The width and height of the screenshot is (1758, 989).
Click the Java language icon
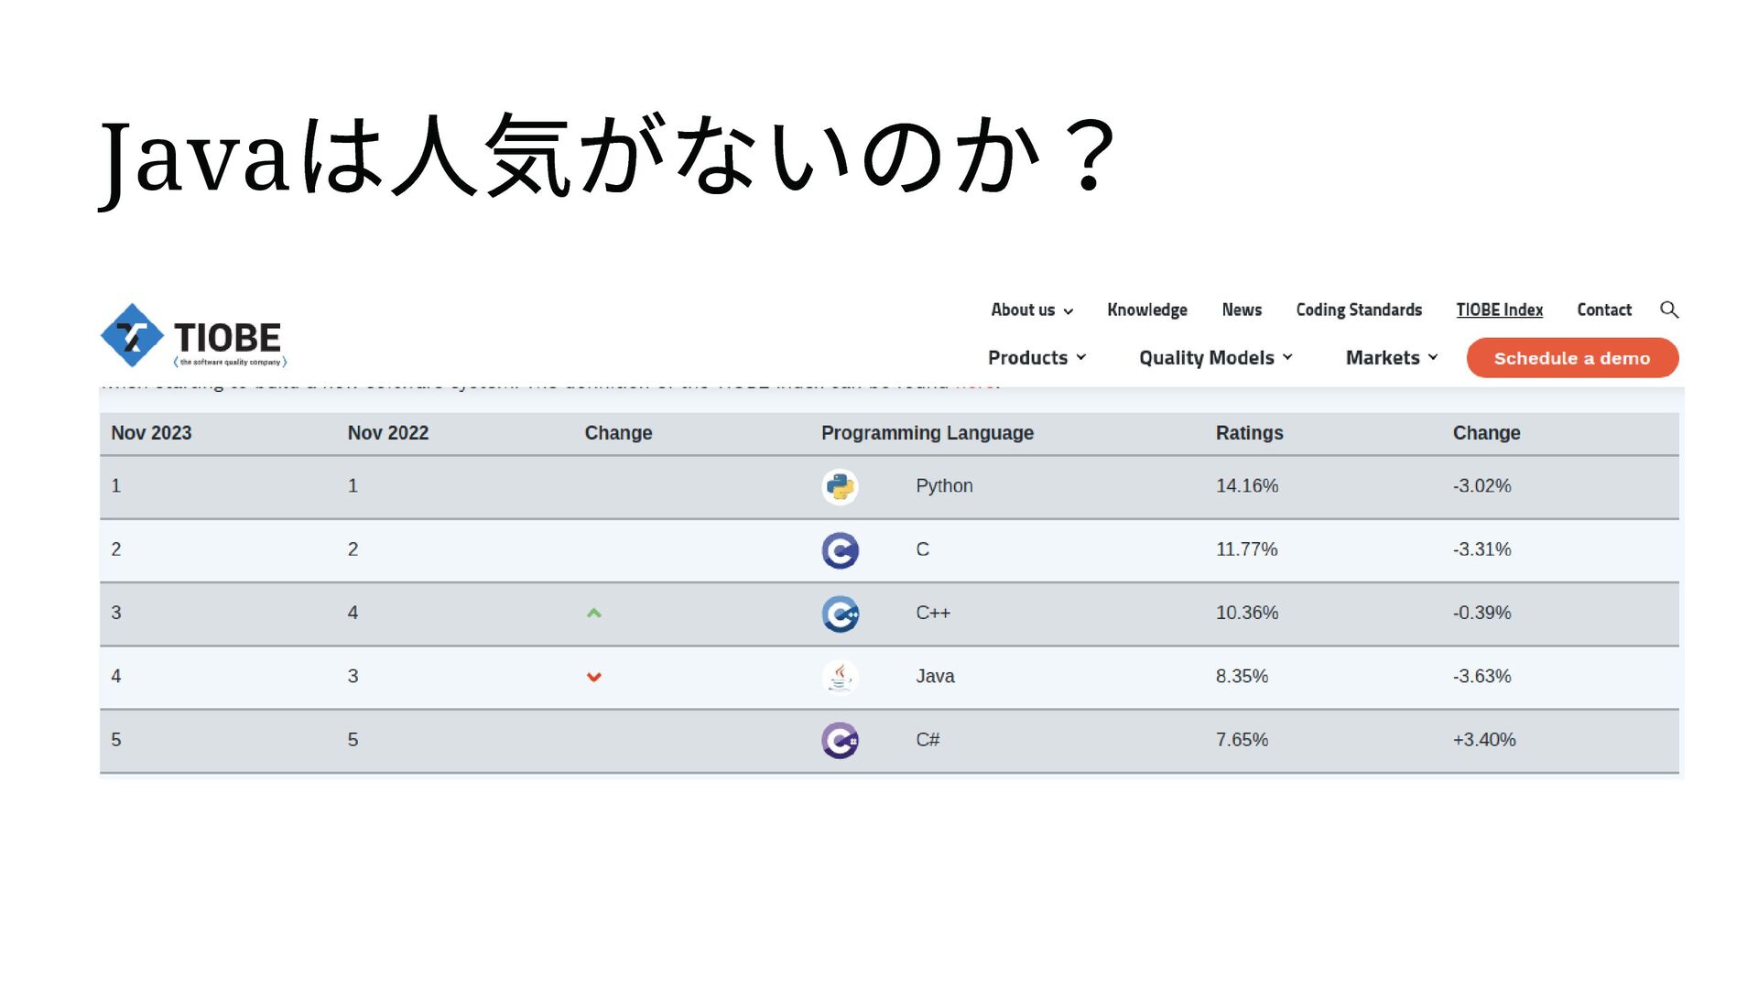[840, 677]
